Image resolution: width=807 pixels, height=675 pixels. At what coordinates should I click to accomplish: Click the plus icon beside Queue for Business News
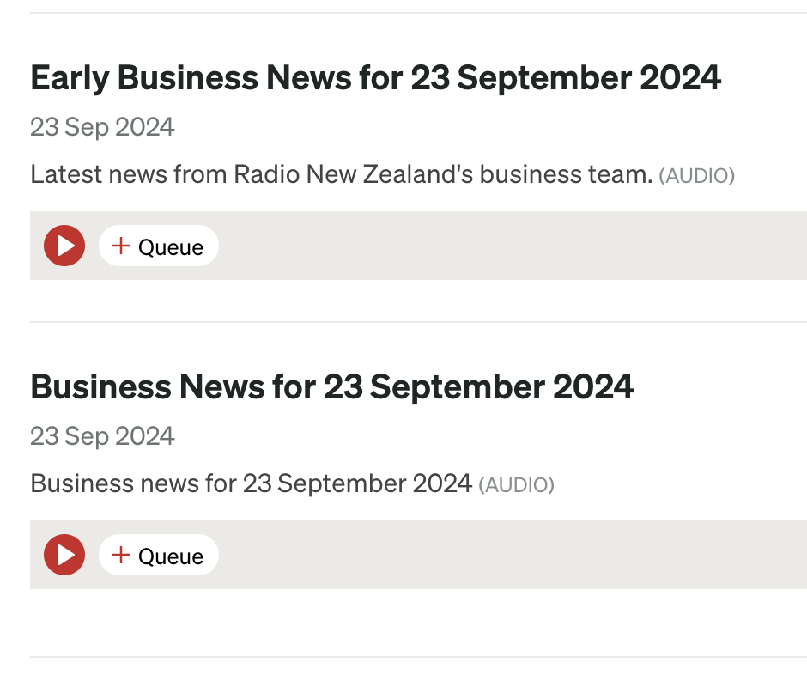click(x=121, y=555)
